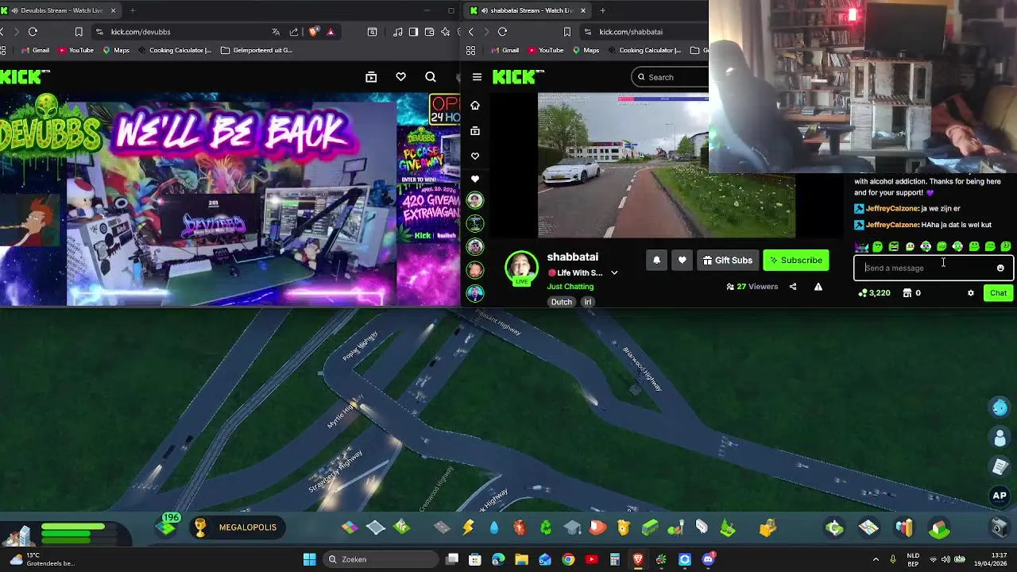
Task: Open search in the devubbs Kick window
Action: (431, 77)
